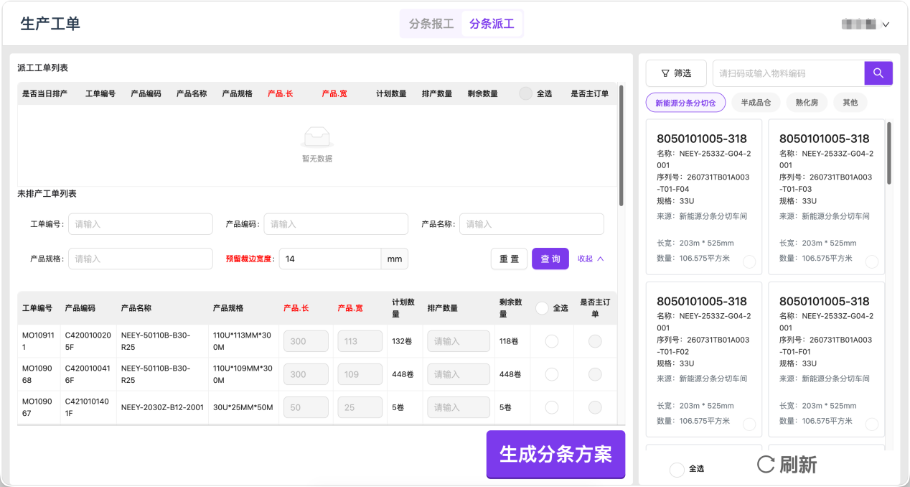Collapse the search form via 收起
Screen dimensions: 910x487
[x=591, y=259]
